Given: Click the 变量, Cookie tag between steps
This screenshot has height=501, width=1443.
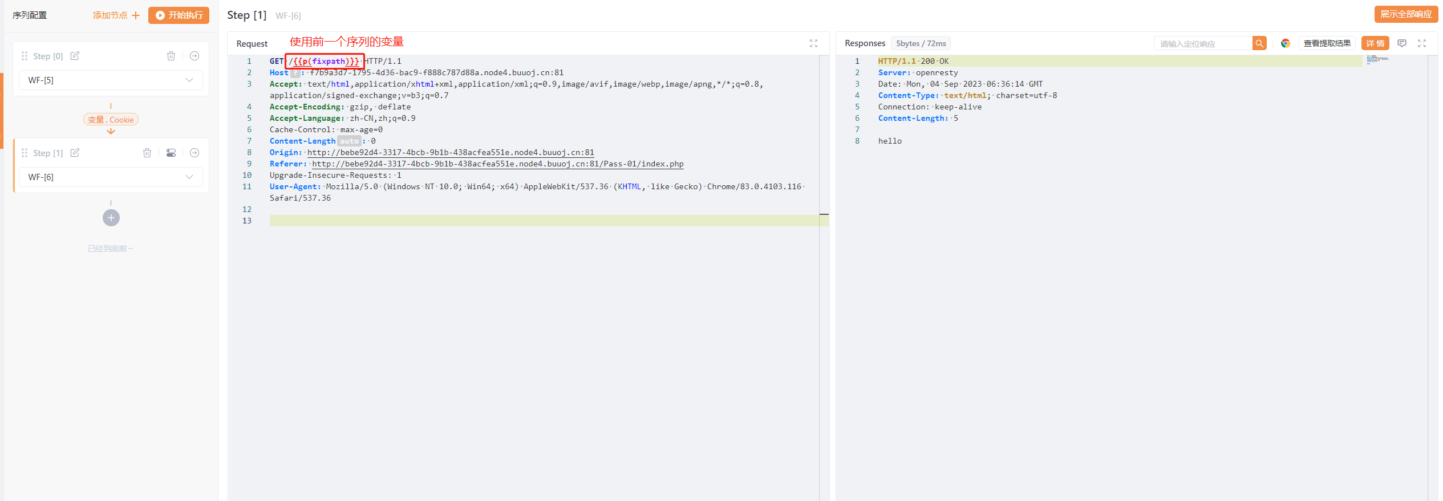Looking at the screenshot, I should pos(111,120).
